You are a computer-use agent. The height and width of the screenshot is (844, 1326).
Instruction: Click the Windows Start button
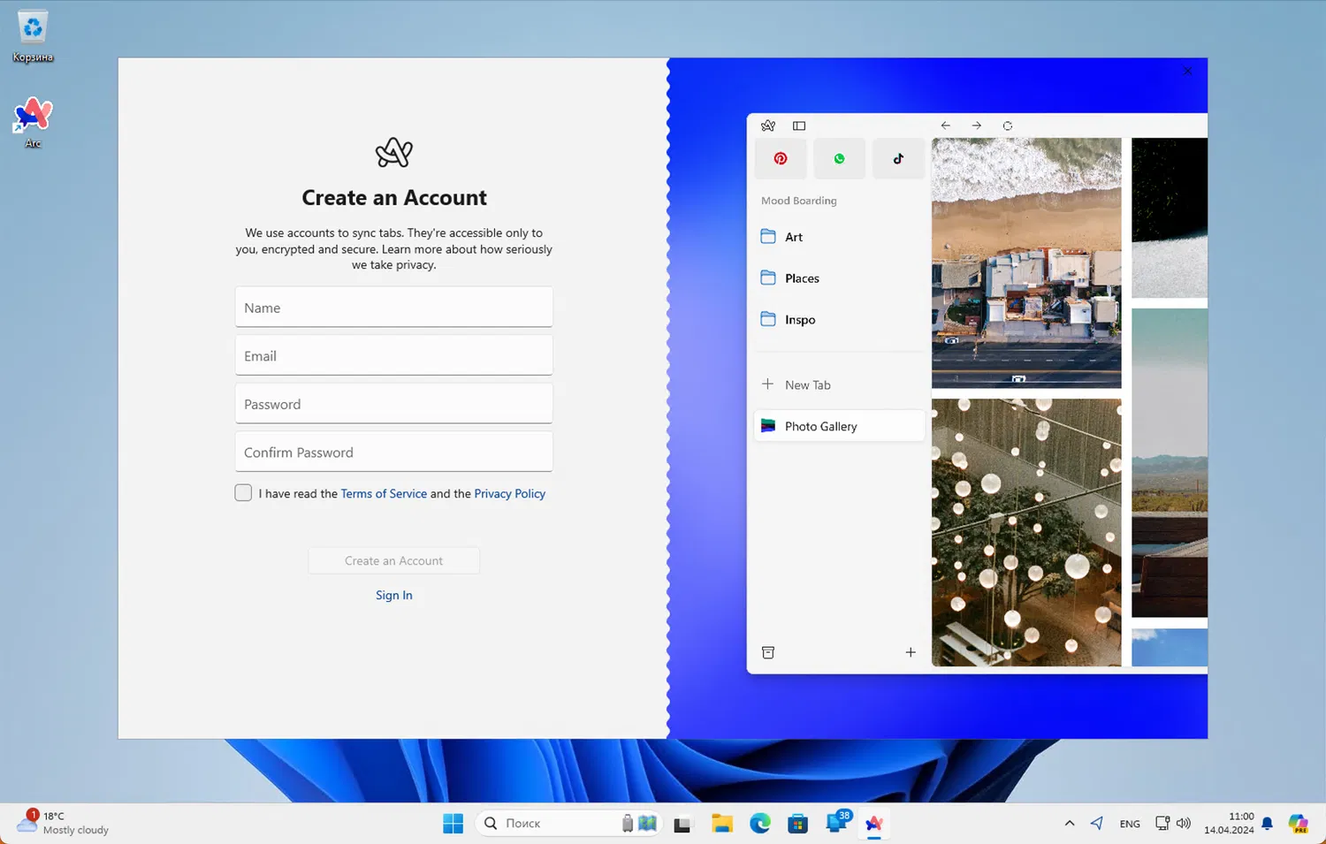tap(453, 824)
